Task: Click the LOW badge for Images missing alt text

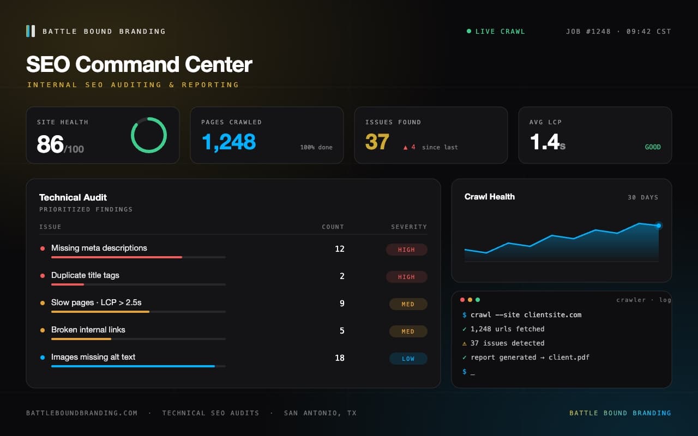Action: point(408,359)
